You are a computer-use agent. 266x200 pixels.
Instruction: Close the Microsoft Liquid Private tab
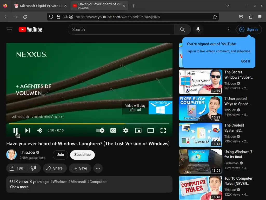coord(65,6)
